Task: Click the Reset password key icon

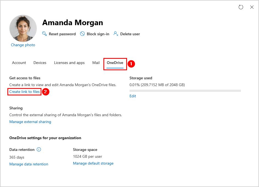Action: point(44,34)
